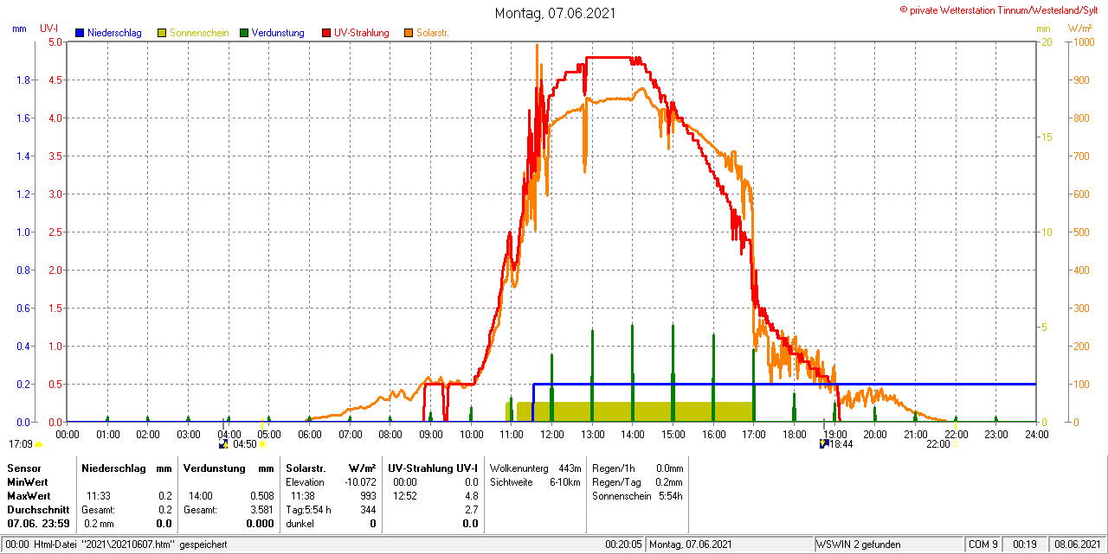Image resolution: width=1108 pixels, height=554 pixels.
Task: Click the Montag, 07.06.2021 status bar date
Action: 691,544
